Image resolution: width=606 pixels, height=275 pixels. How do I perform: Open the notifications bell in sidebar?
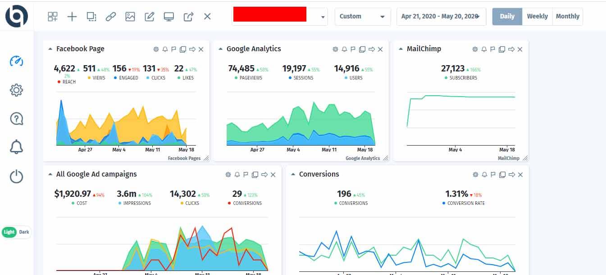point(16,147)
